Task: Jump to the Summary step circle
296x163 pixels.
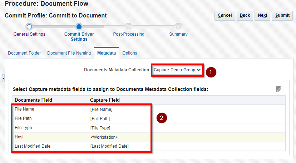Action: tap(178, 26)
